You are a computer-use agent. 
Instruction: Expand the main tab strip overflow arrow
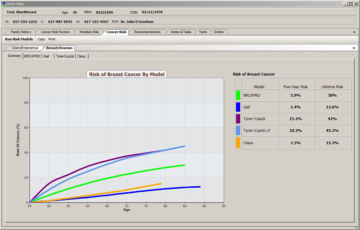[x=354, y=32]
